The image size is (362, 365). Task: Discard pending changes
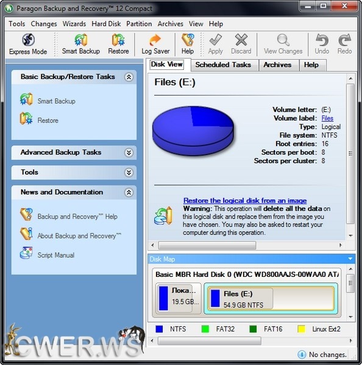point(241,44)
